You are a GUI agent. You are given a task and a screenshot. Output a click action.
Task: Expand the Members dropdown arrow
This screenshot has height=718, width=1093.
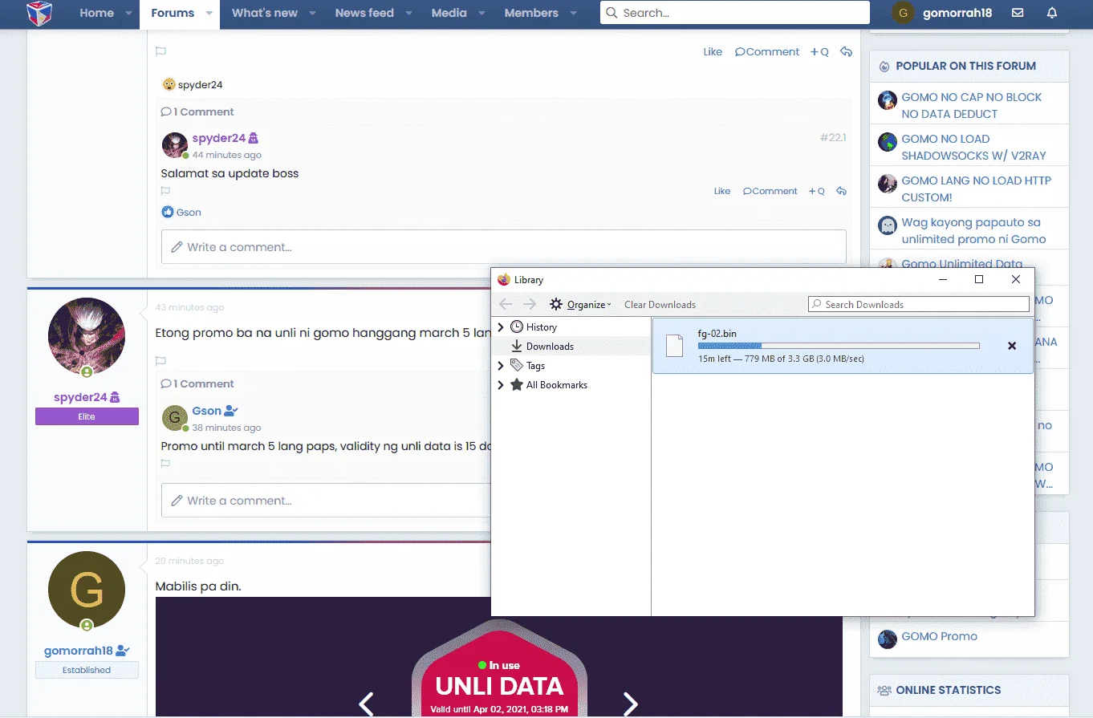pyautogui.click(x=573, y=14)
